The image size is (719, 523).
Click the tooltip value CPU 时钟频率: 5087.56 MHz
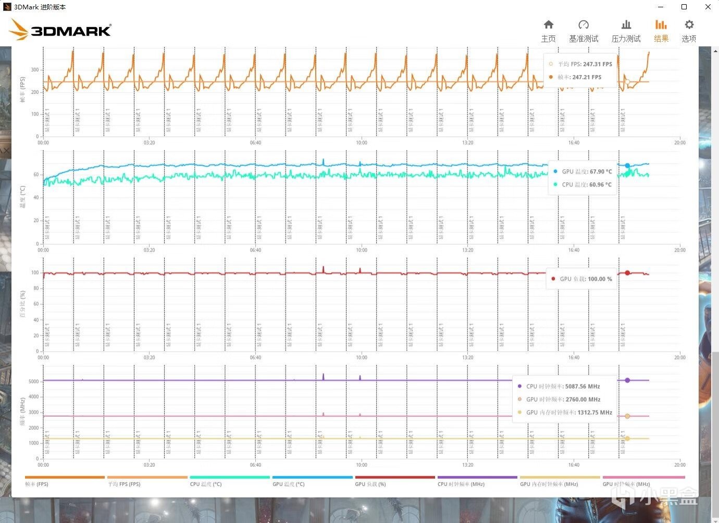(x=563, y=387)
